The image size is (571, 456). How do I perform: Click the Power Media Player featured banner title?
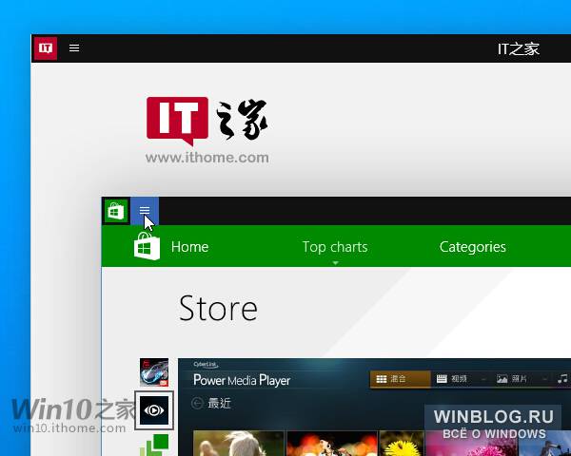click(x=242, y=380)
